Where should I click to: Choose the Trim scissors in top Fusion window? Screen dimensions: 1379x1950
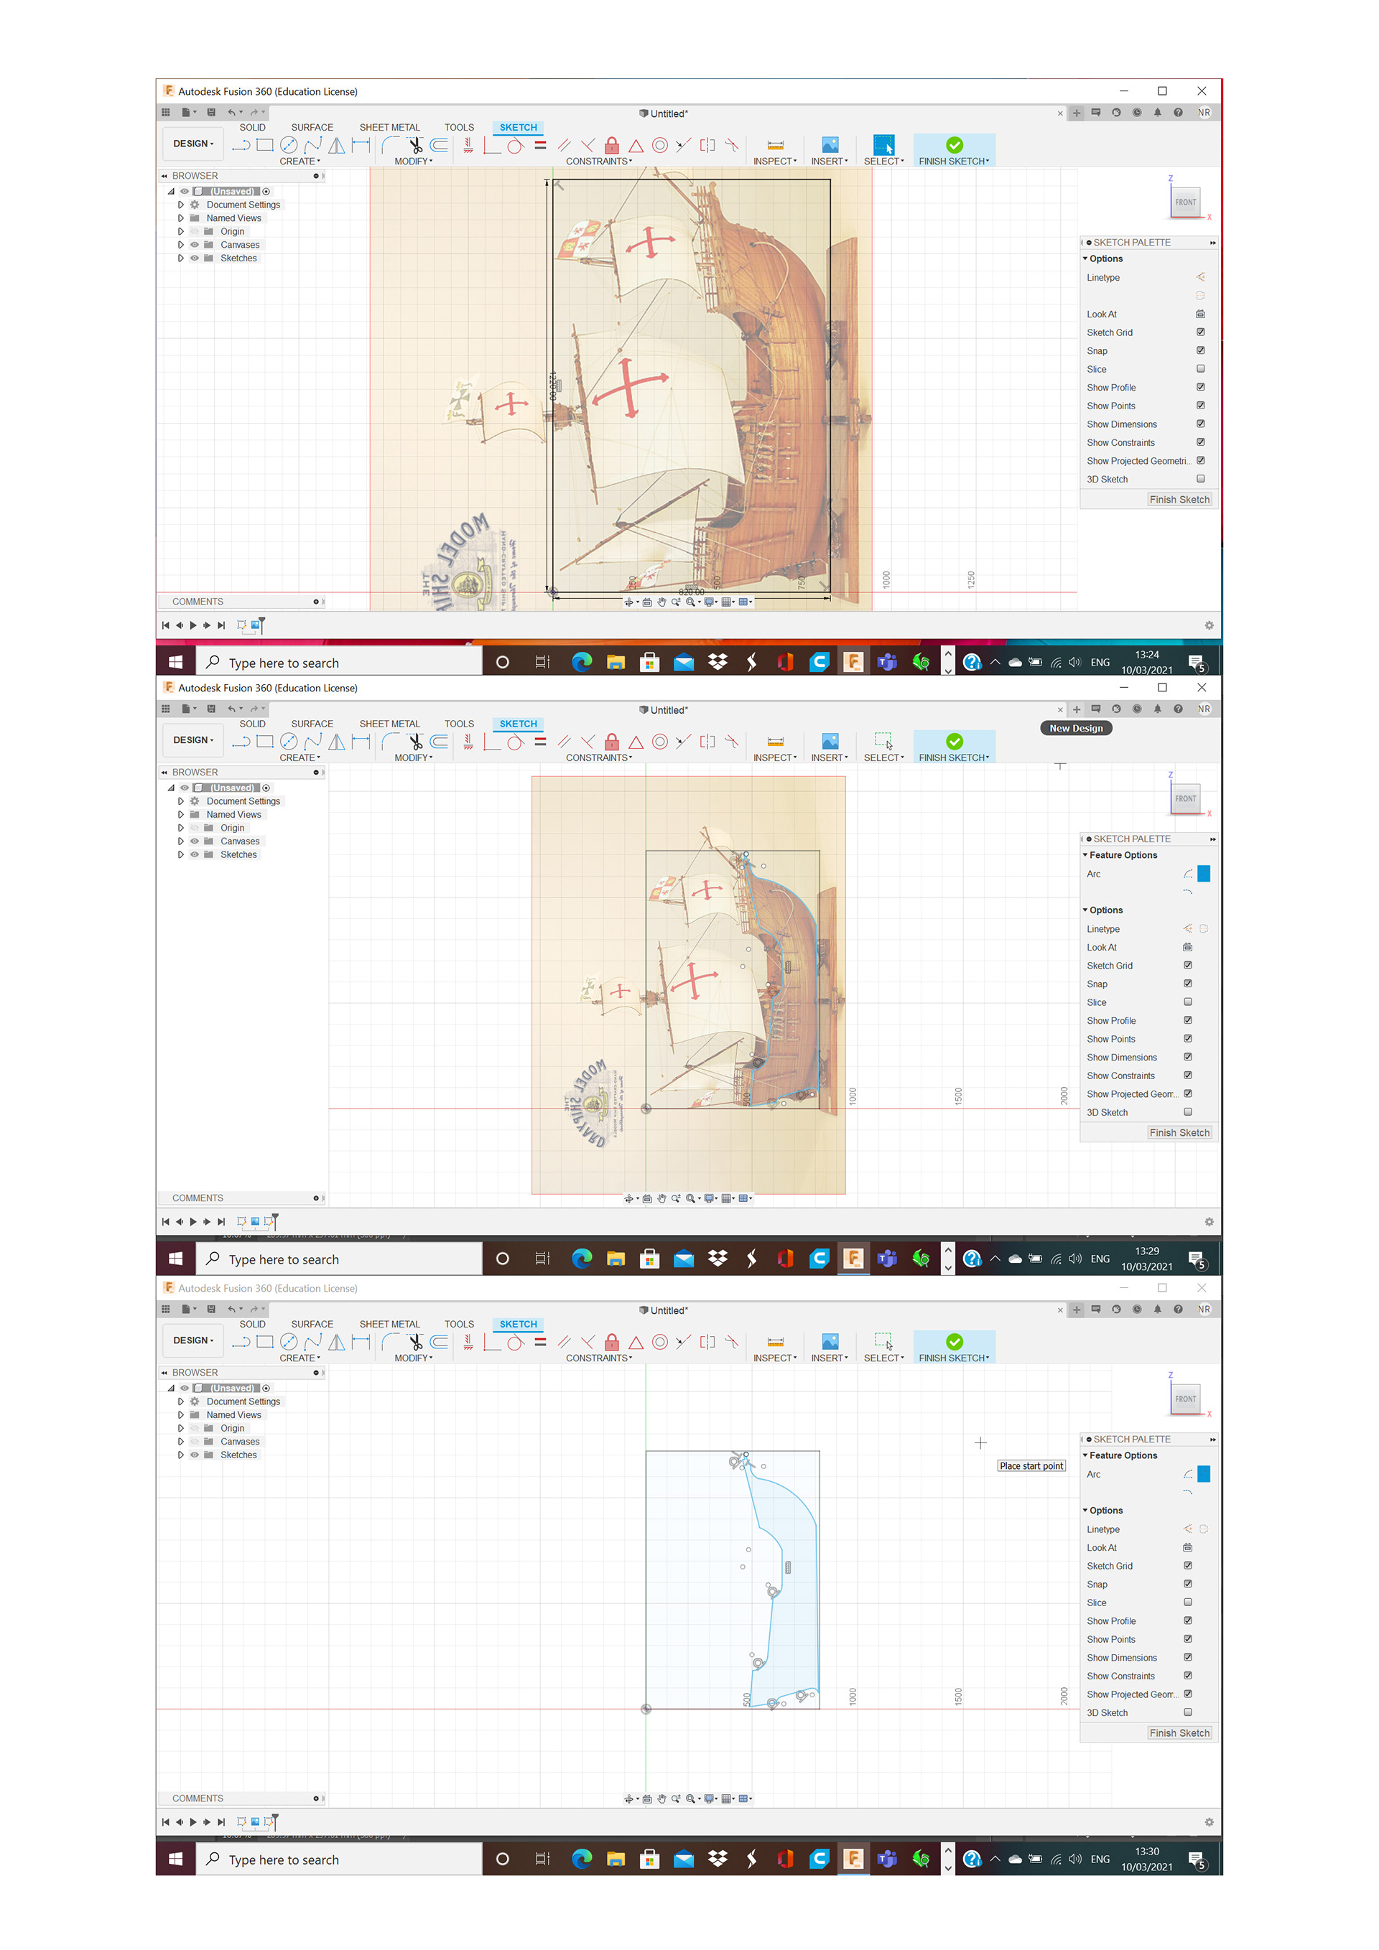click(415, 145)
